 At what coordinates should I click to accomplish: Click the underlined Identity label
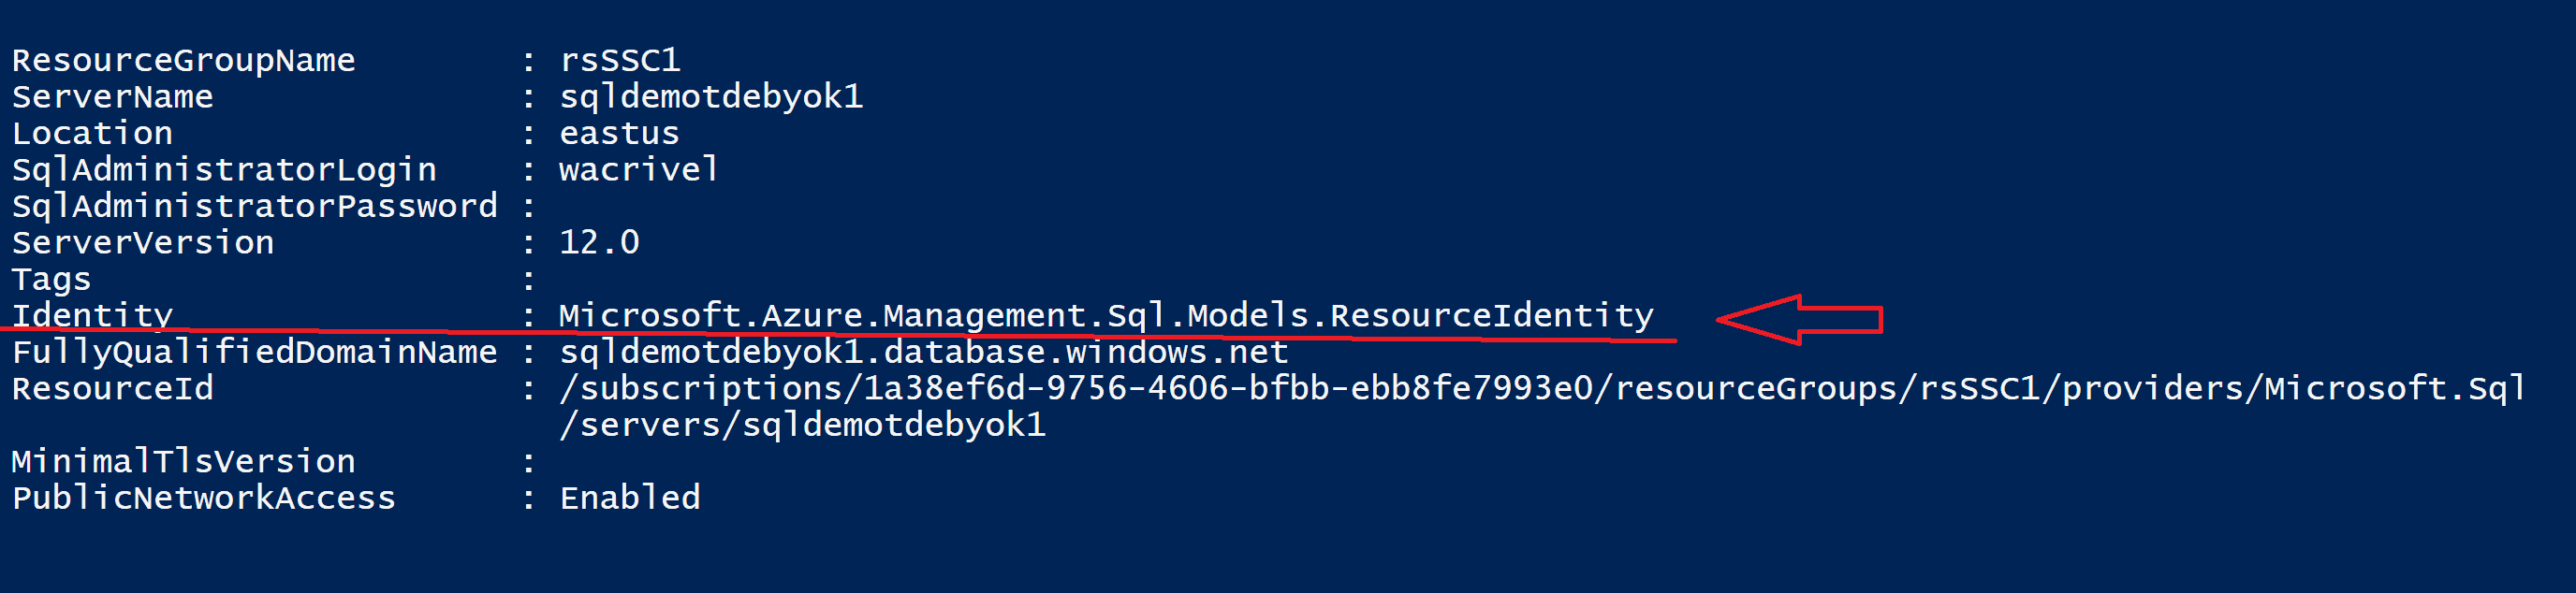pos(92,316)
